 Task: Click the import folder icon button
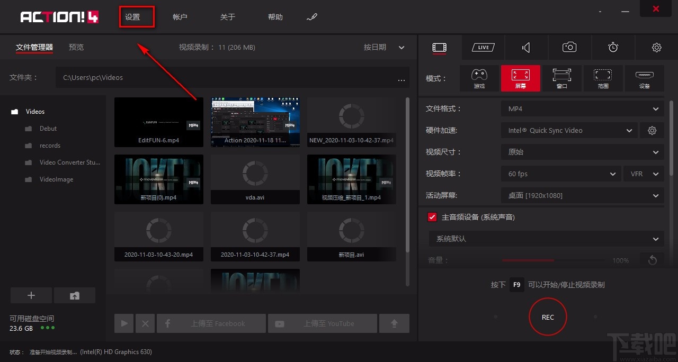tap(75, 295)
